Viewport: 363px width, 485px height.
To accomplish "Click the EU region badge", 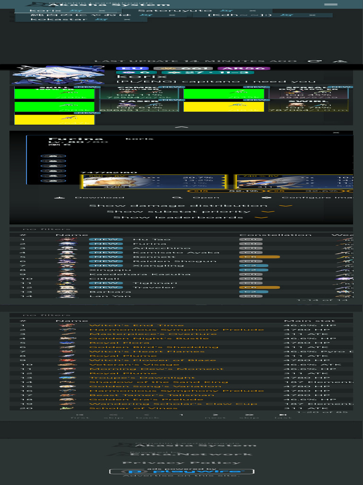I will pos(132,68).
